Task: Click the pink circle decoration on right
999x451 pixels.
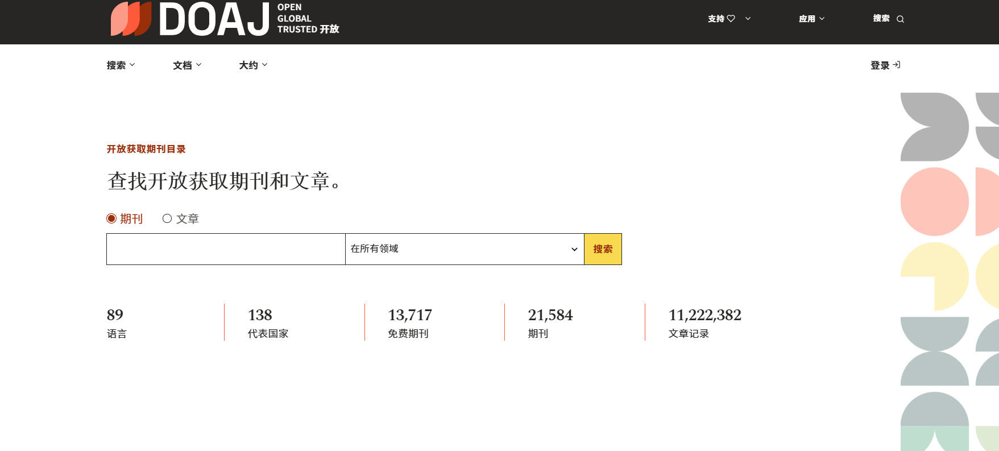Action: [934, 201]
